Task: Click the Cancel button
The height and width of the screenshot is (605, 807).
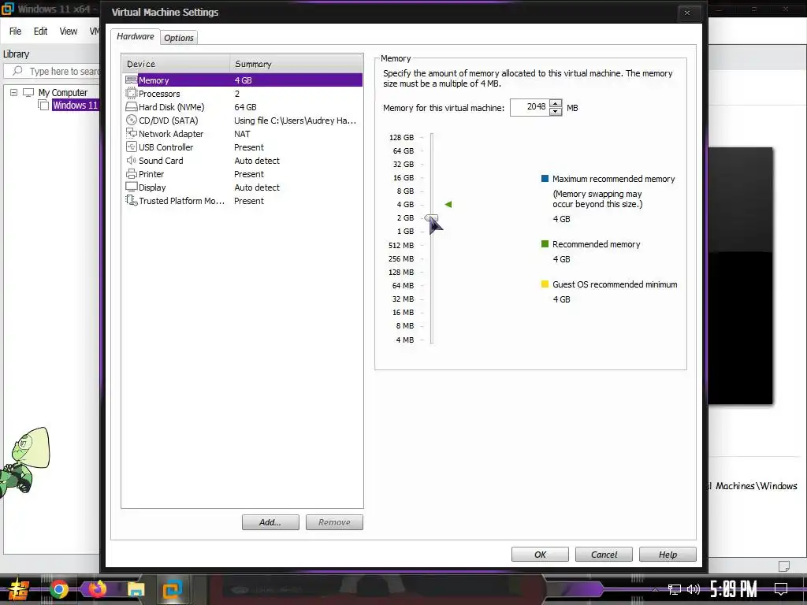Action: (x=604, y=555)
